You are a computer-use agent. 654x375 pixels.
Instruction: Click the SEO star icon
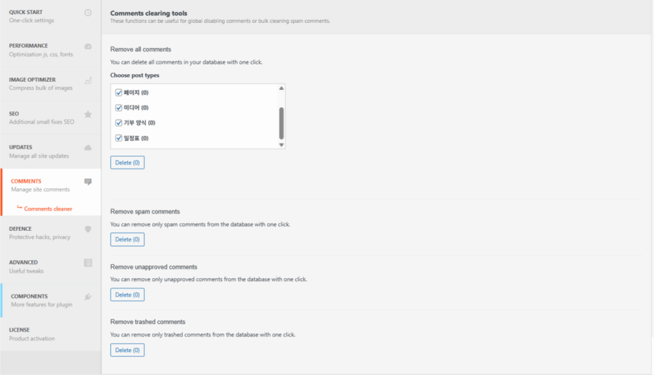point(88,114)
